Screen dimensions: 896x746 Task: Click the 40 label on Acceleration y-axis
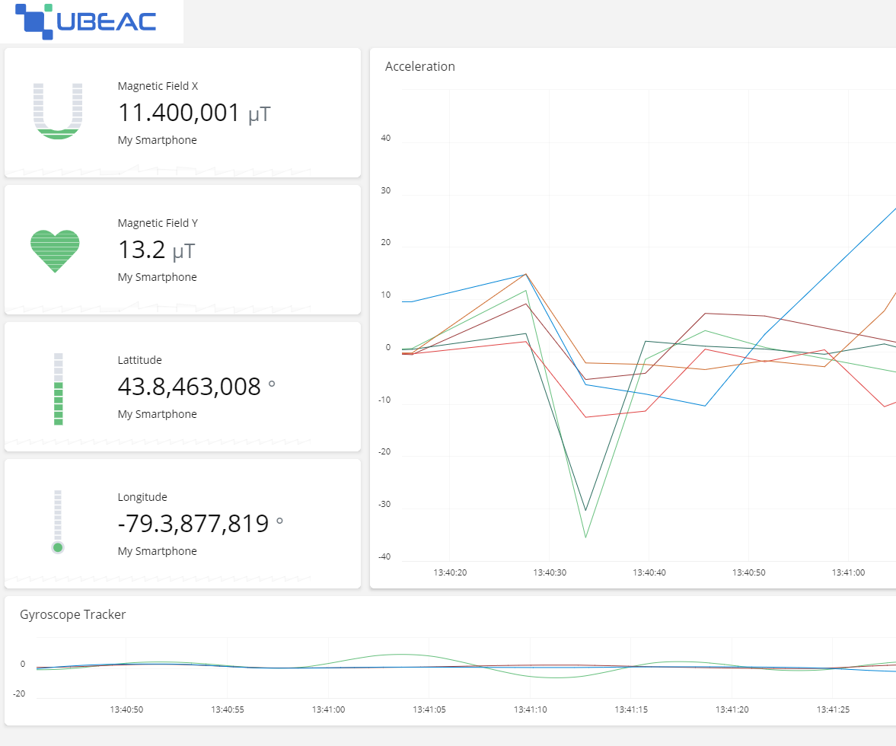click(x=386, y=139)
